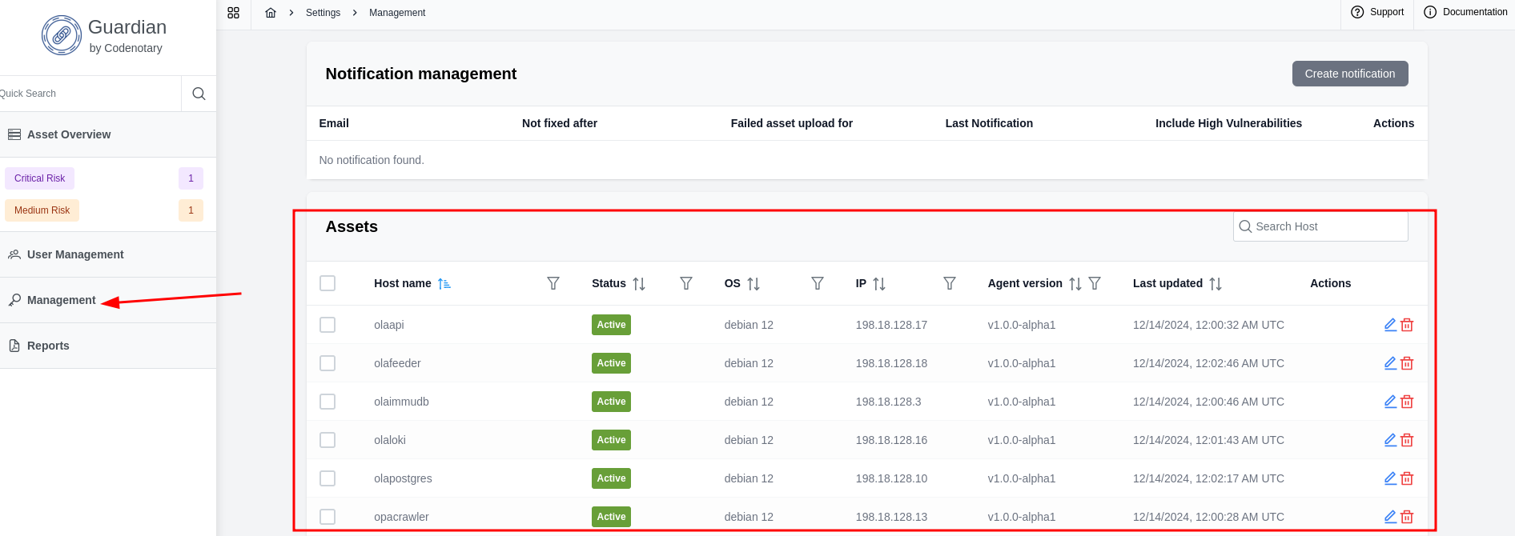The height and width of the screenshot is (536, 1515).
Task: Open the Status filter funnel
Action: click(686, 283)
